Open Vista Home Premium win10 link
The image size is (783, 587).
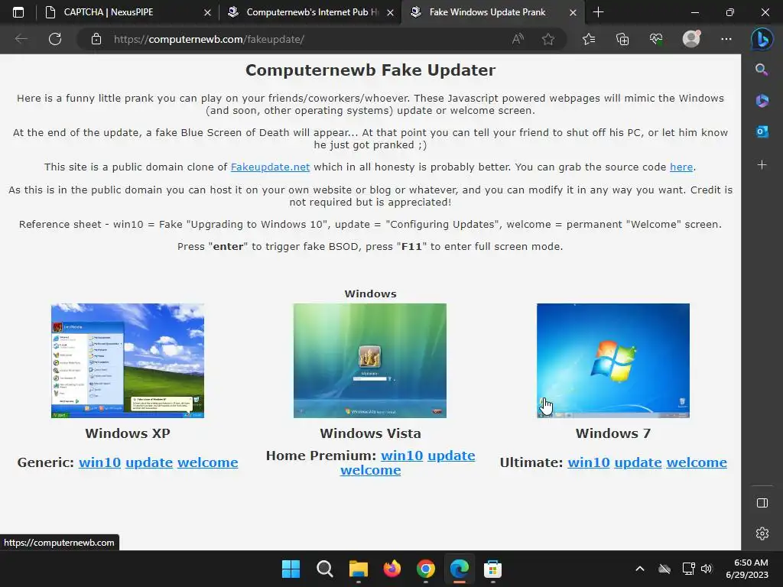(402, 456)
